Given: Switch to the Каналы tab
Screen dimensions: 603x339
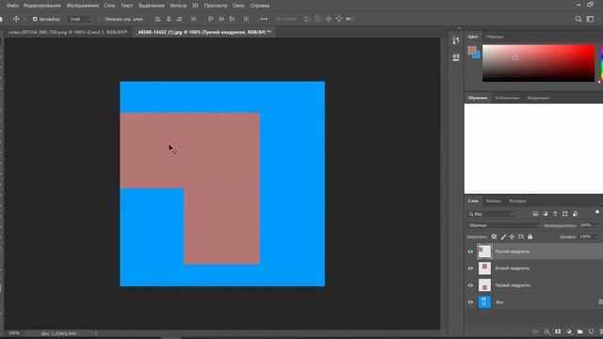Looking at the screenshot, I should tap(493, 201).
